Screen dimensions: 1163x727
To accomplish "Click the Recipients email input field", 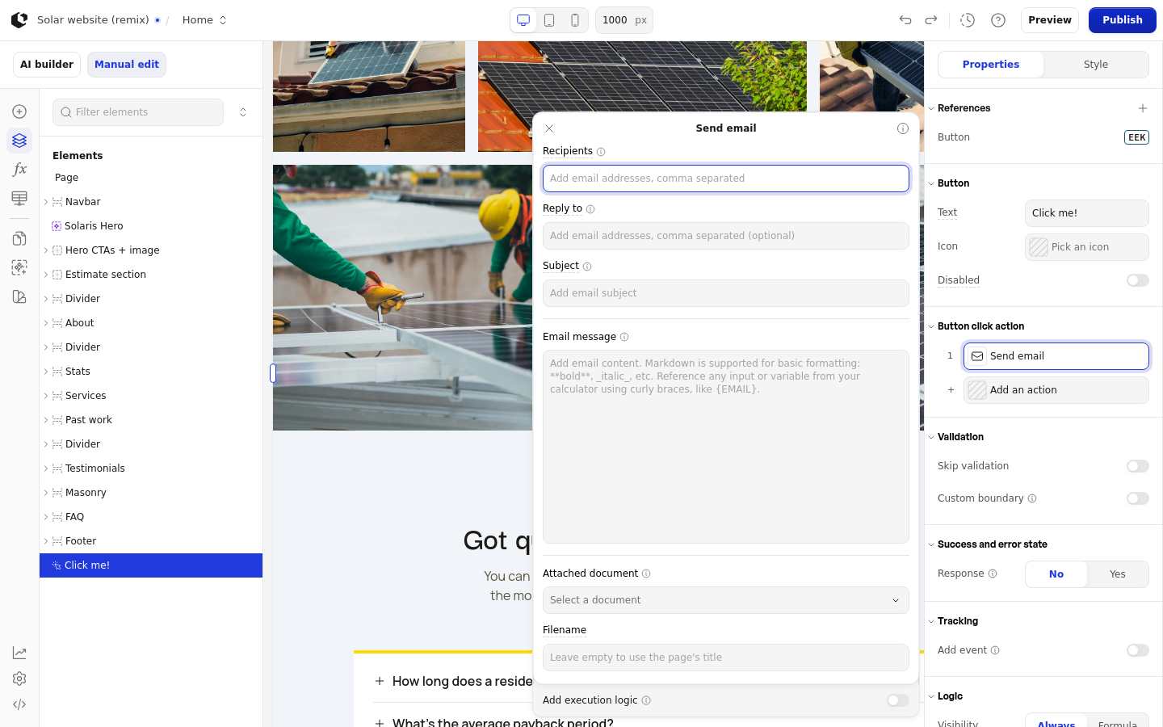I will [x=726, y=179].
